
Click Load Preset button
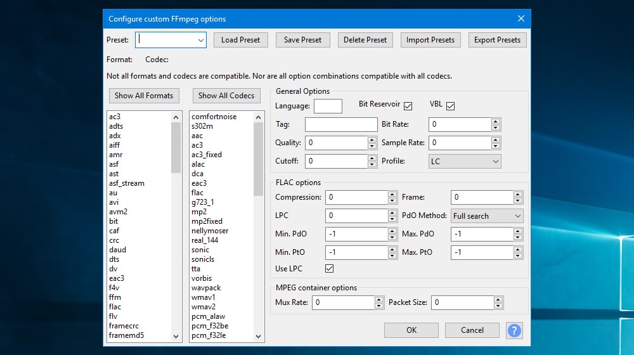[240, 40]
